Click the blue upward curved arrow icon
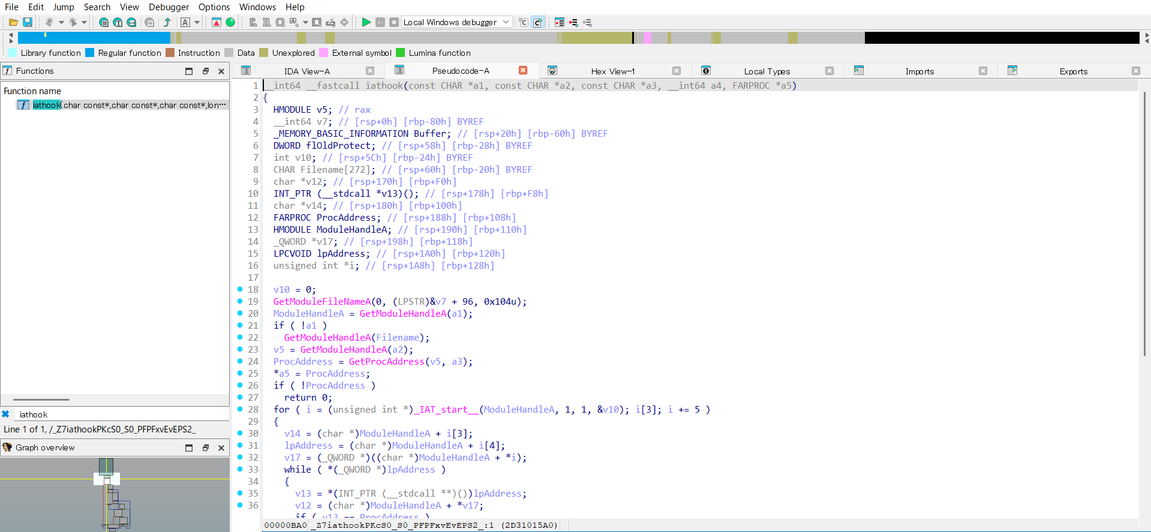This screenshot has height=532, width=1151. tap(167, 22)
